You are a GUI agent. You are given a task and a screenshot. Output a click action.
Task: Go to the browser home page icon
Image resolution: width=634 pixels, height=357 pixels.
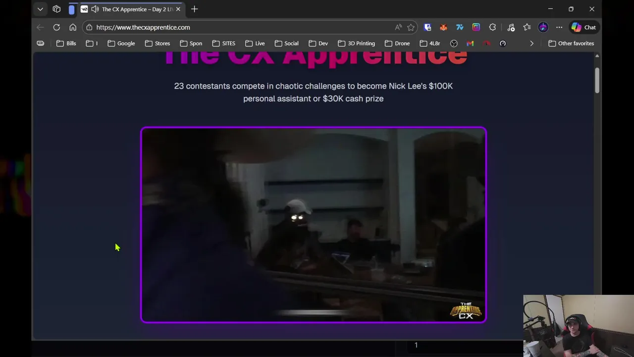73,27
